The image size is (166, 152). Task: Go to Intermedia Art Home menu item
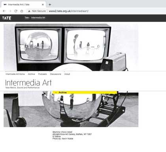[15, 74]
